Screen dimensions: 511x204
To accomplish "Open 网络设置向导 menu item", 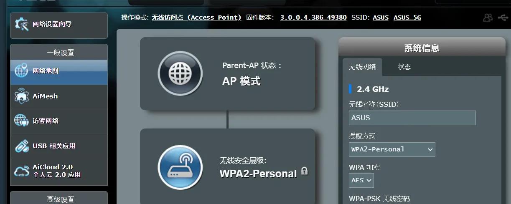I will pyautogui.click(x=59, y=25).
